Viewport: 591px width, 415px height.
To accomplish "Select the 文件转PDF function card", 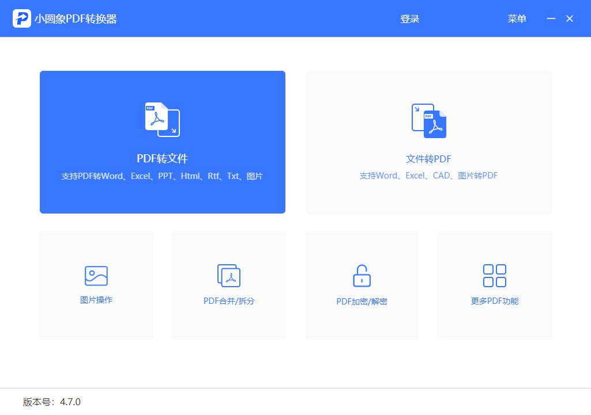I will pyautogui.click(x=428, y=142).
